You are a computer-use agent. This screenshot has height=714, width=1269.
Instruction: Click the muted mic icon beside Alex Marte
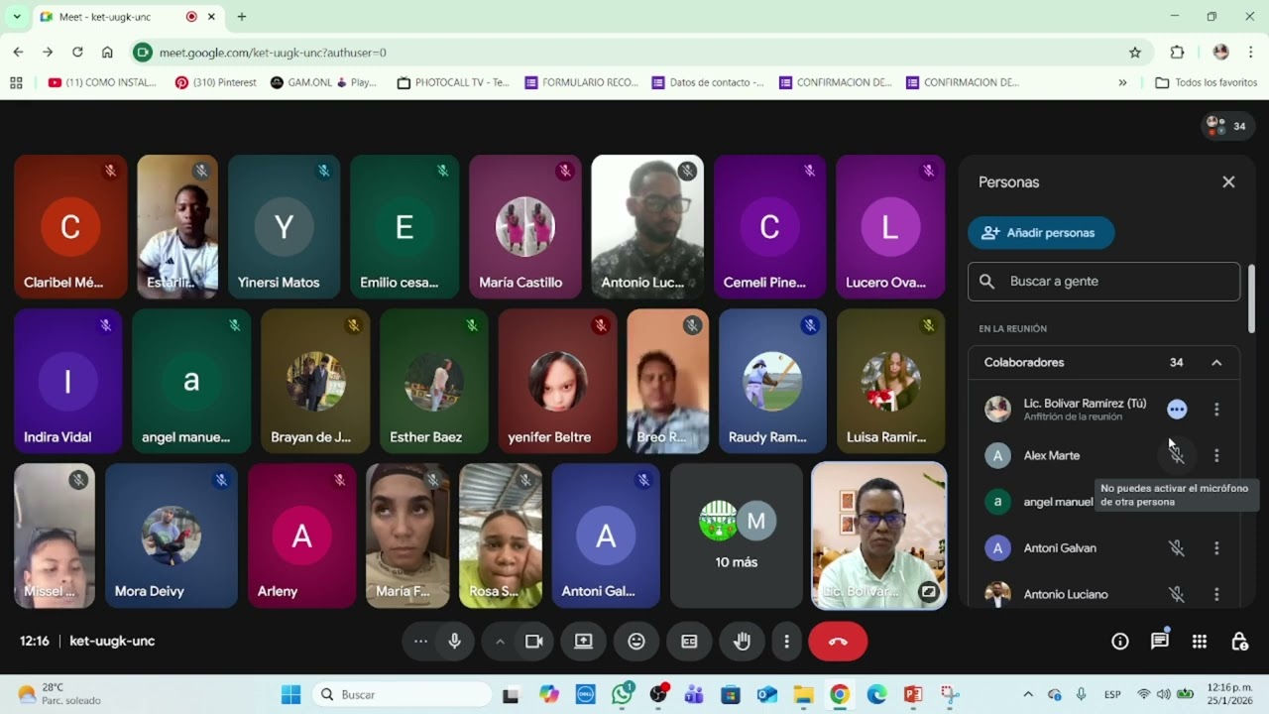1177,456
